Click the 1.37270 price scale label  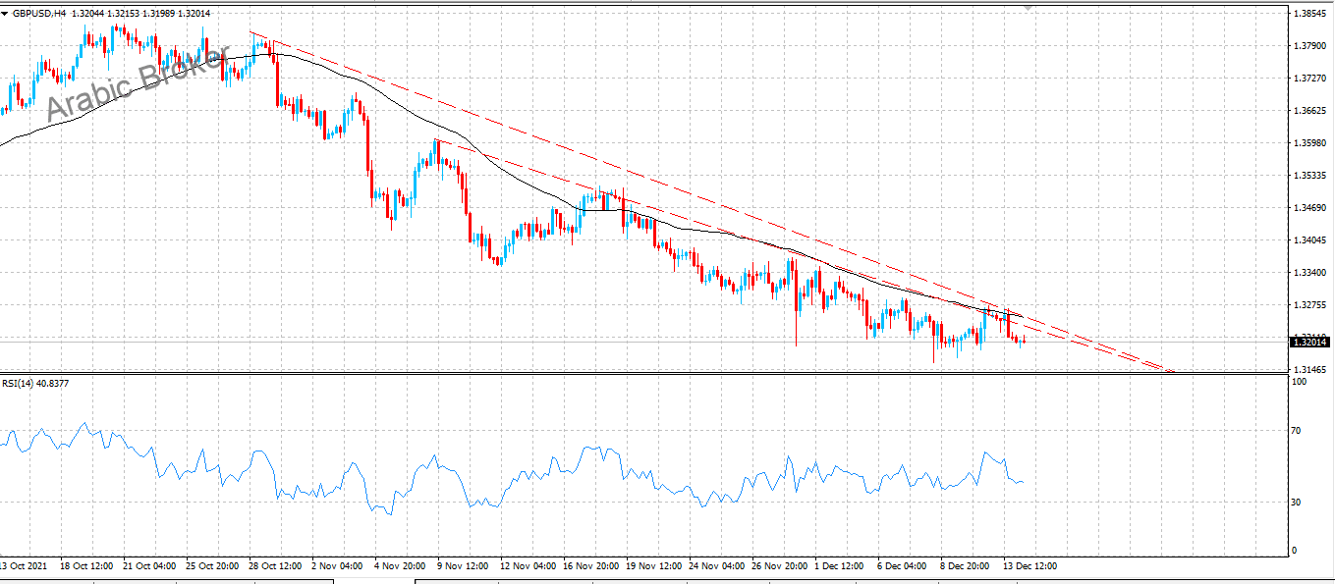click(1311, 79)
